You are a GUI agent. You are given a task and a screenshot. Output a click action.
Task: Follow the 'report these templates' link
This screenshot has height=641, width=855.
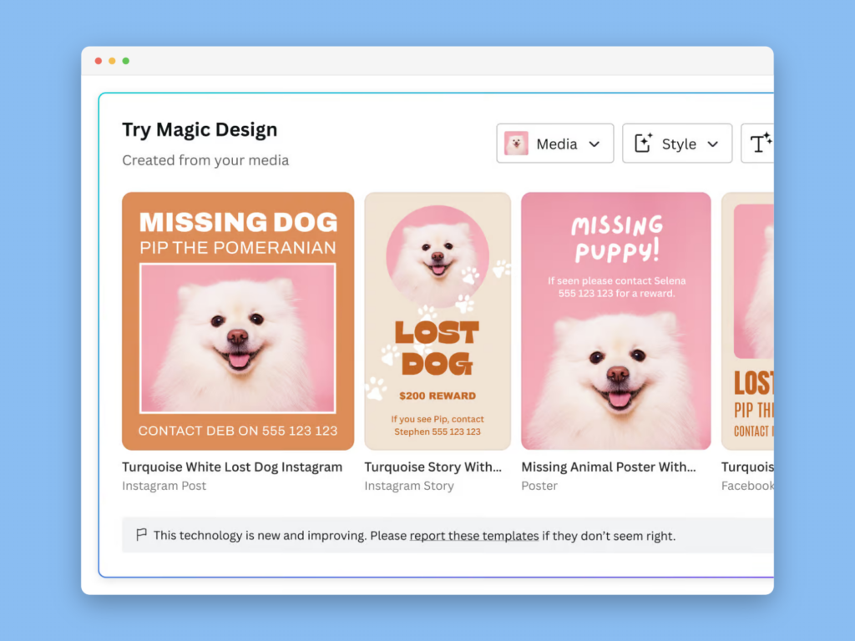(473, 536)
